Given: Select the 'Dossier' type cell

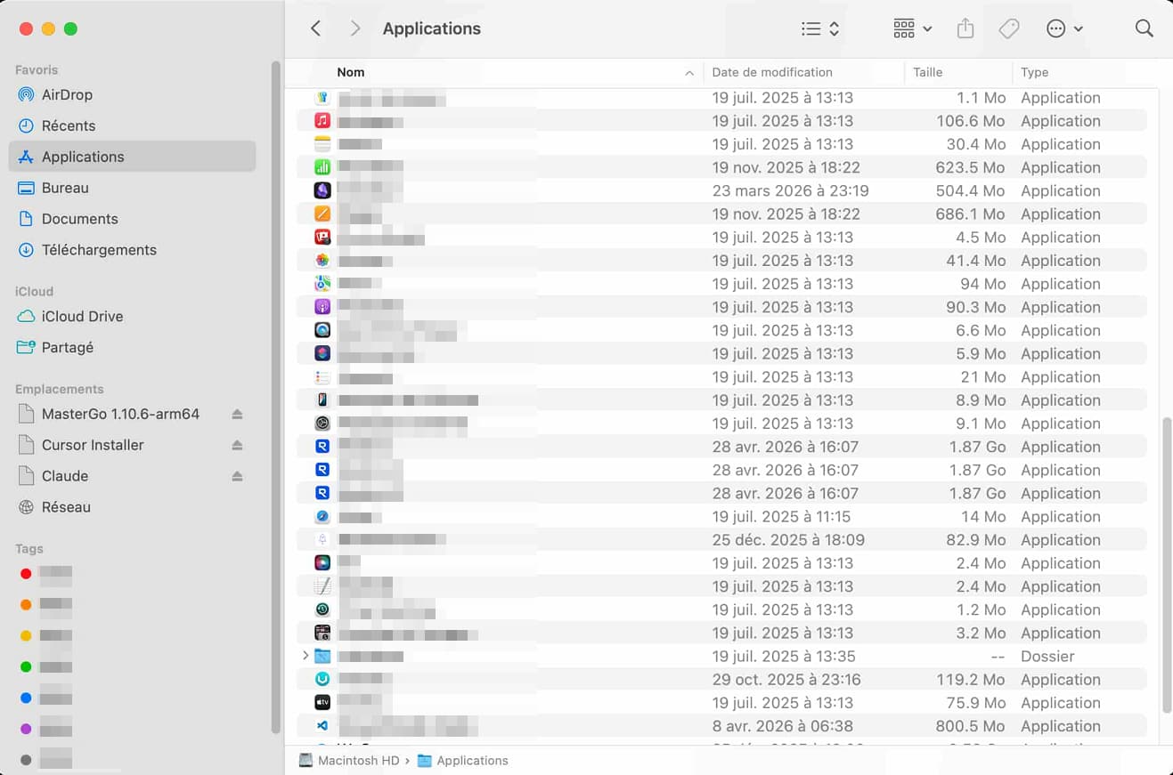Looking at the screenshot, I should point(1047,656).
